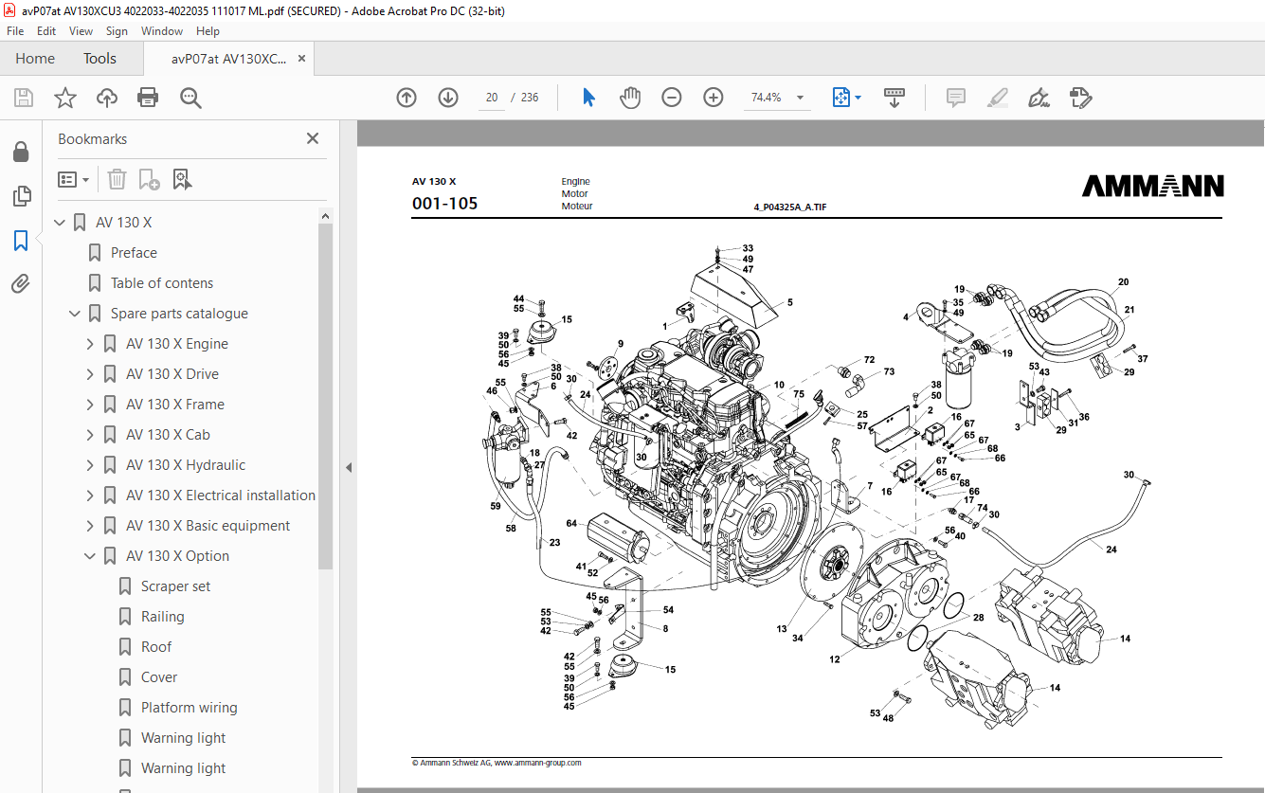Open the Attachments paperclip panel

click(21, 283)
